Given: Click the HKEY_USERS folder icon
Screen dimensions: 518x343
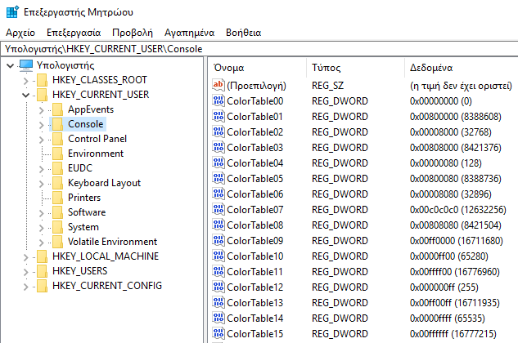Looking at the screenshot, I should tap(40, 271).
